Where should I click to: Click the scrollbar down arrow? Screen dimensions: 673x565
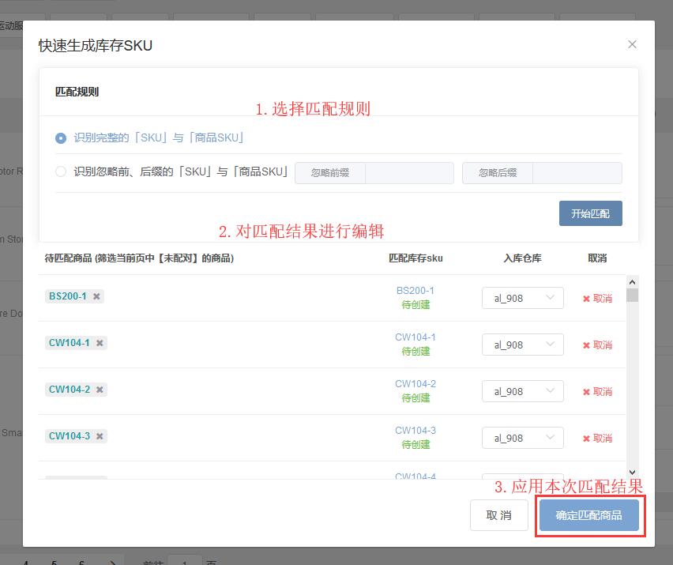[632, 473]
